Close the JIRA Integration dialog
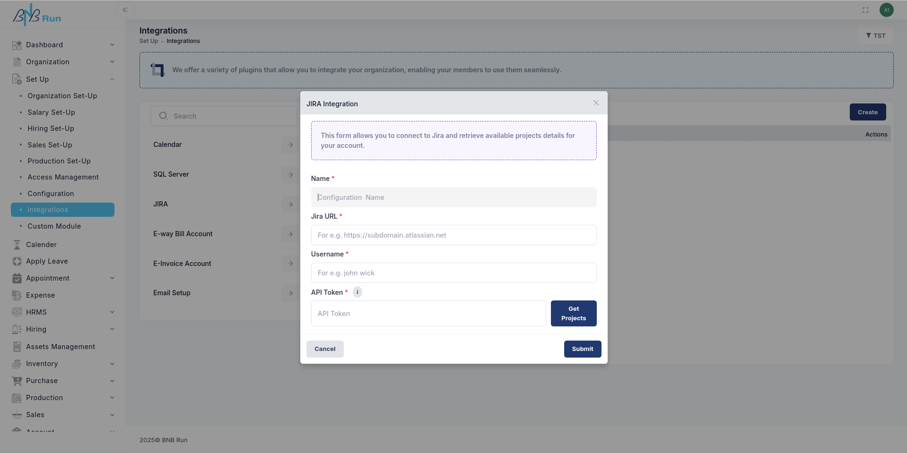The width and height of the screenshot is (907, 453). 596,103
